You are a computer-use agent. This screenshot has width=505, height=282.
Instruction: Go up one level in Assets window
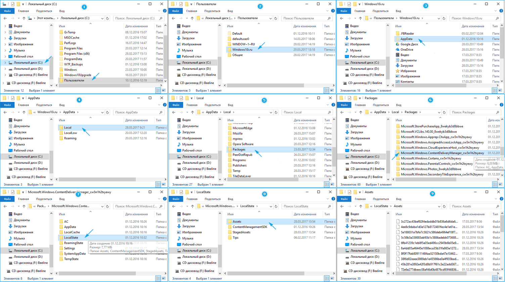(x=361, y=206)
